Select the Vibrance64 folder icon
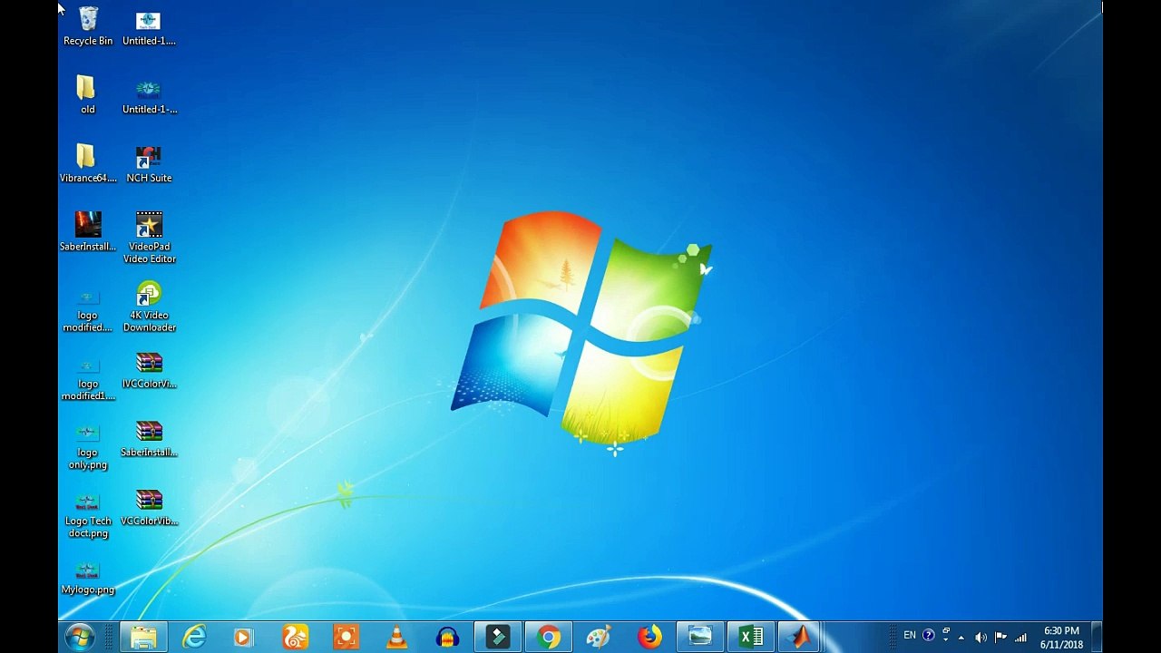Image resolution: width=1161 pixels, height=653 pixels. 88,163
